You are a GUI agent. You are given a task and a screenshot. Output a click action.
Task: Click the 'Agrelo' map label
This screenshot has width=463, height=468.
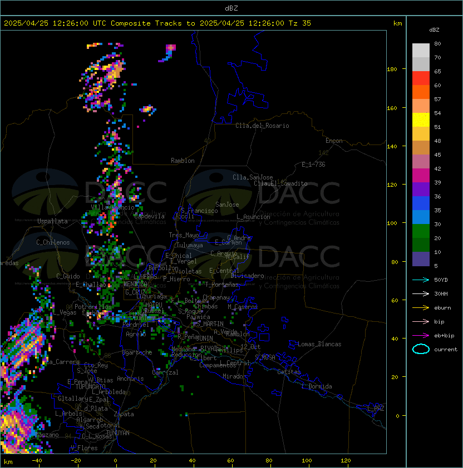click(136, 334)
